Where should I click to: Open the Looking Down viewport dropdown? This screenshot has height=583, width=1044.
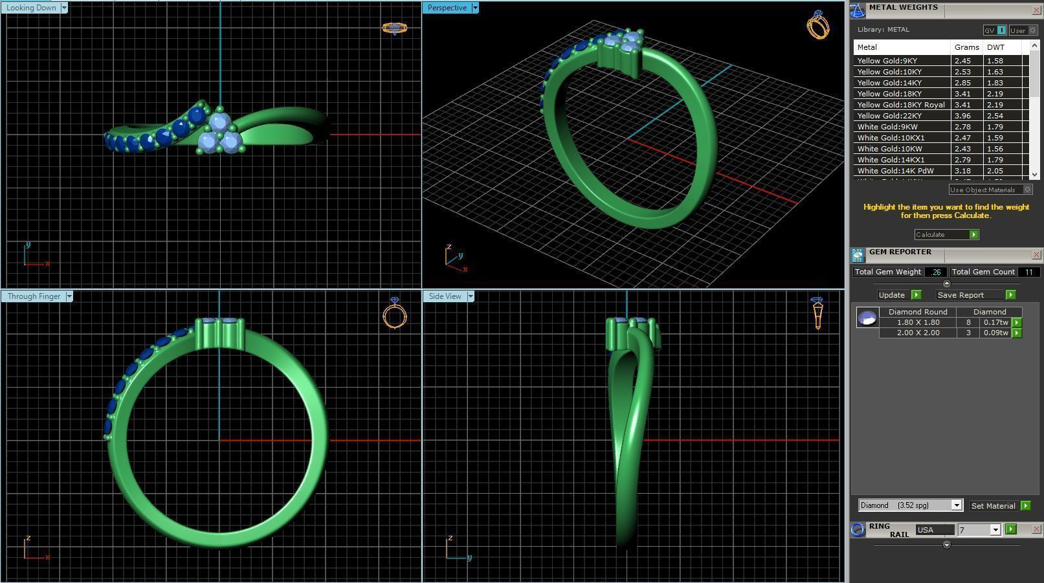(x=64, y=8)
